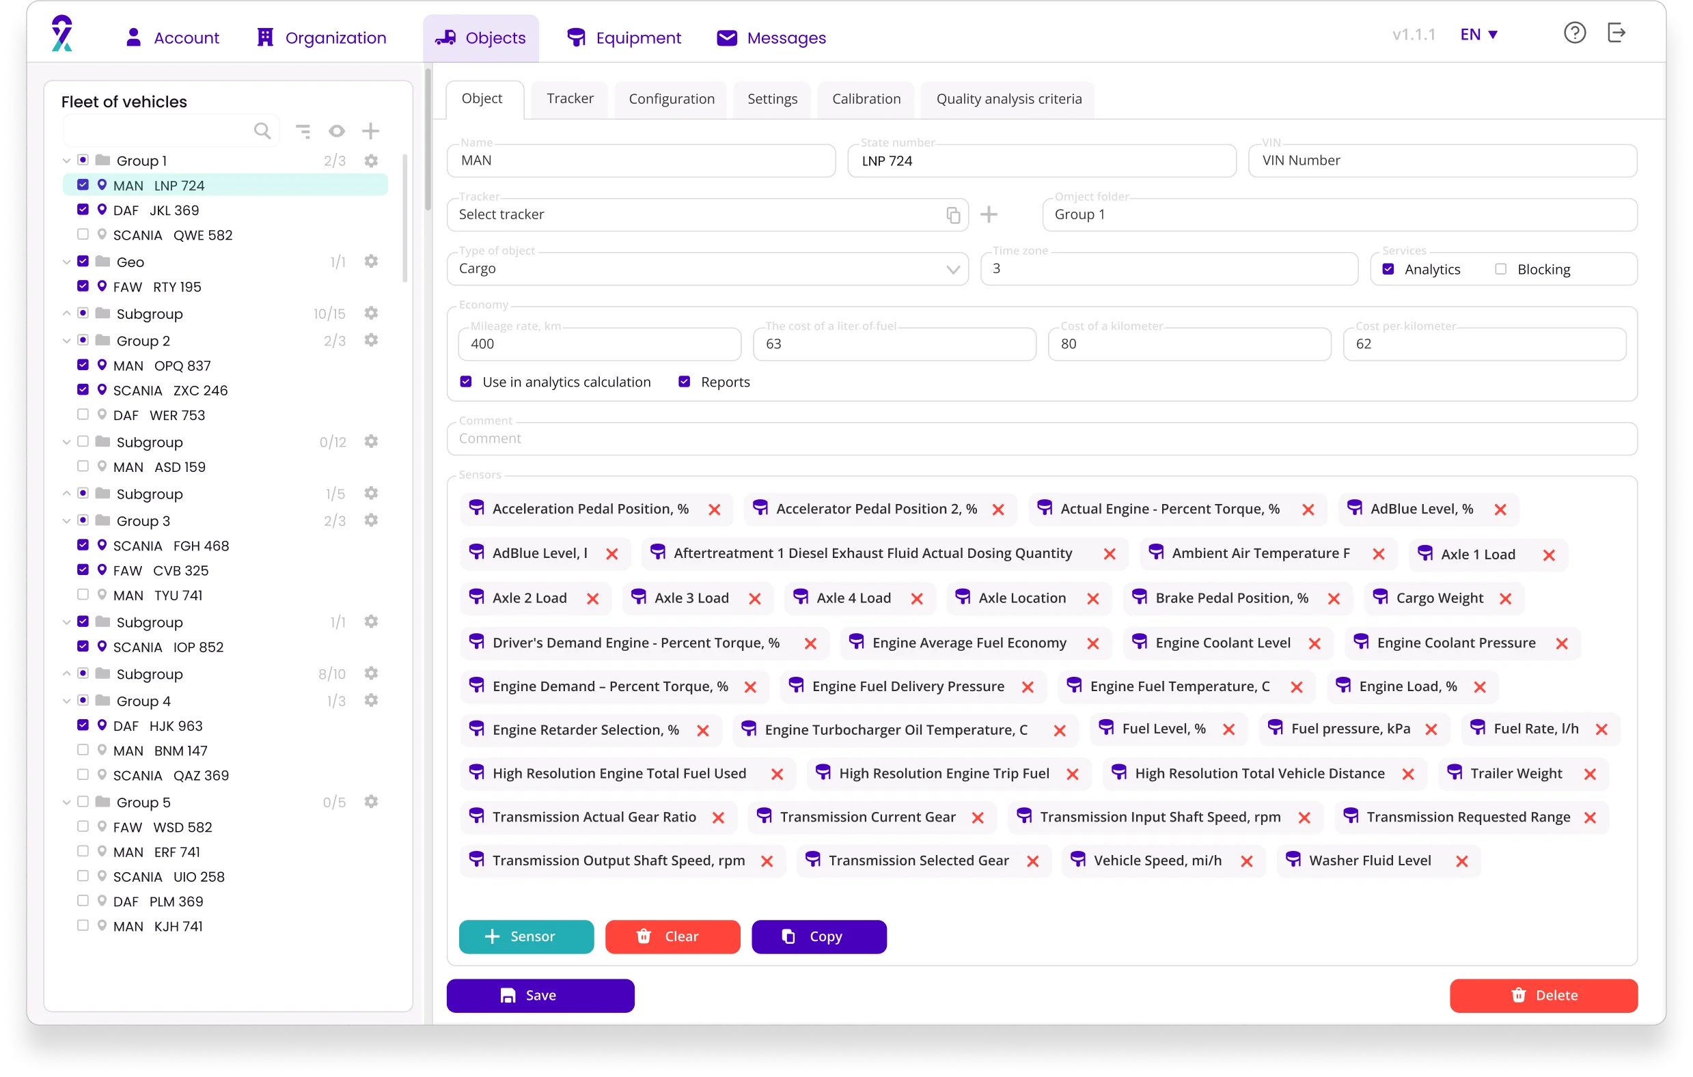Screen dimensions: 1693x1077
Task: Remove the AdBlue Level, % sensor
Action: pos(1500,509)
